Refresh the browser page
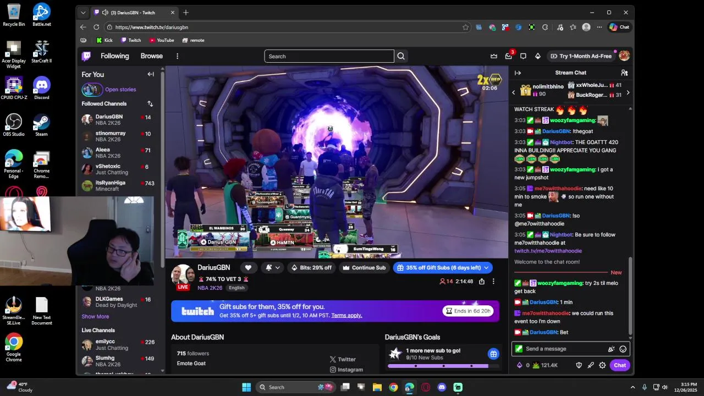Screen dimensions: 704x396 [96, 27]
